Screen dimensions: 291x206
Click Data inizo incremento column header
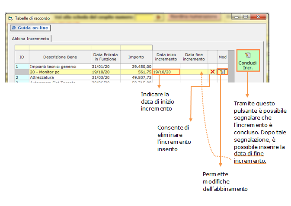point(166,57)
